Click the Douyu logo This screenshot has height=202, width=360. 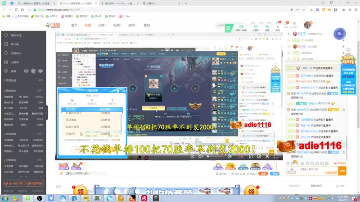click(x=53, y=25)
